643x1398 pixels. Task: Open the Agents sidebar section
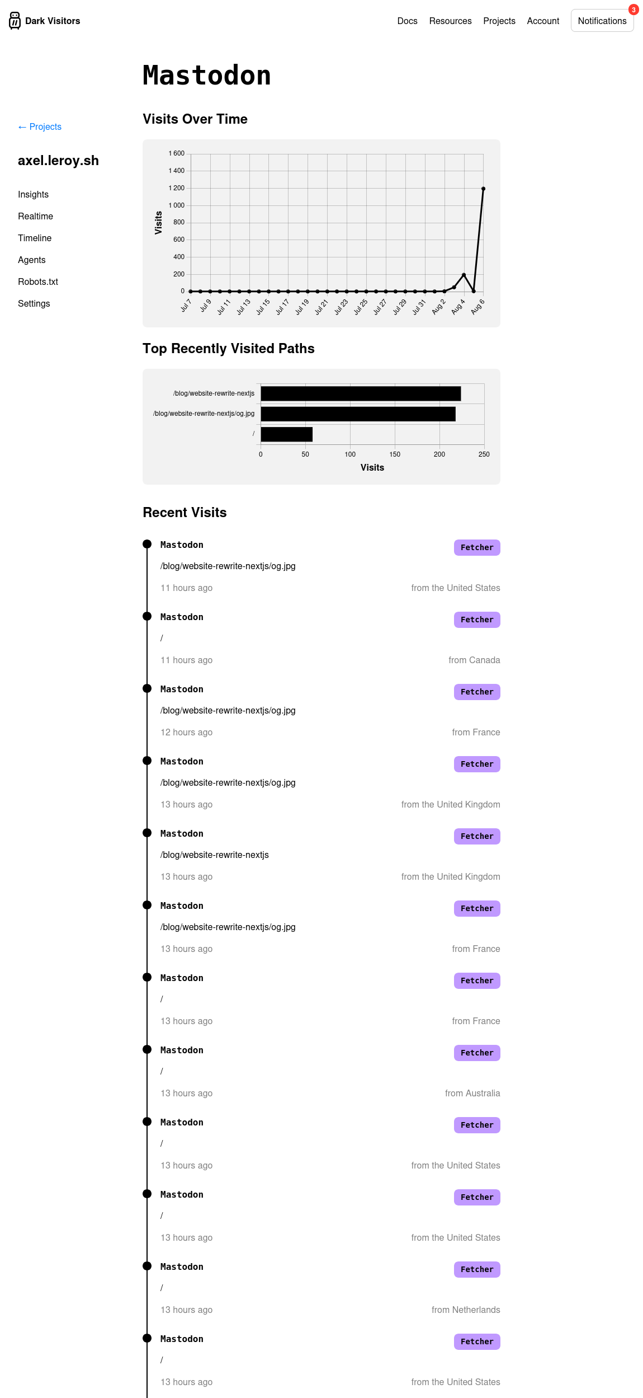[32, 260]
